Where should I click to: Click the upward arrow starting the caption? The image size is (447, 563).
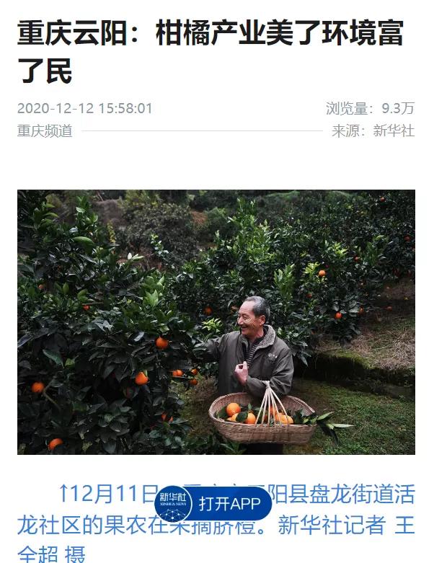pos(63,493)
